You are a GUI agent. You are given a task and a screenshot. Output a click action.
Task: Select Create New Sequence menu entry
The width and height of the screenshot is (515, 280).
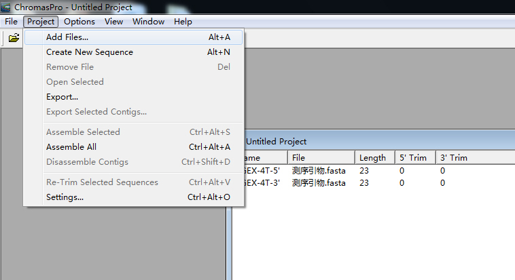click(x=90, y=52)
